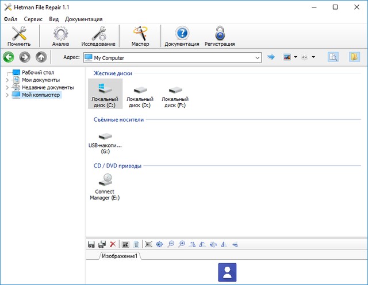Flip preview image vertically
Viewport: 368px width, 285px height.
pos(235,244)
